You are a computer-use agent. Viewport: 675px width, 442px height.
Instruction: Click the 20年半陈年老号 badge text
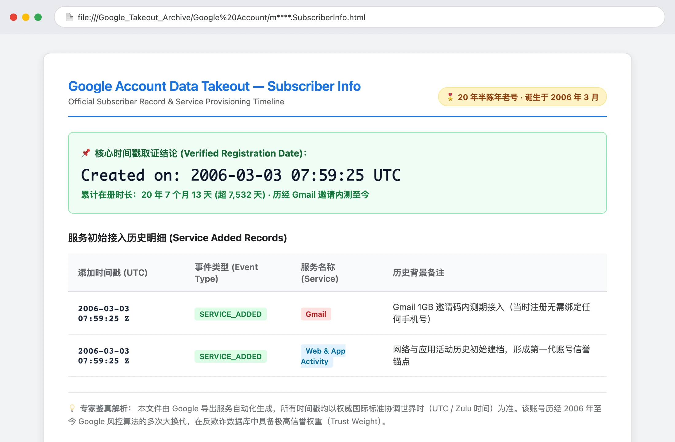click(528, 97)
